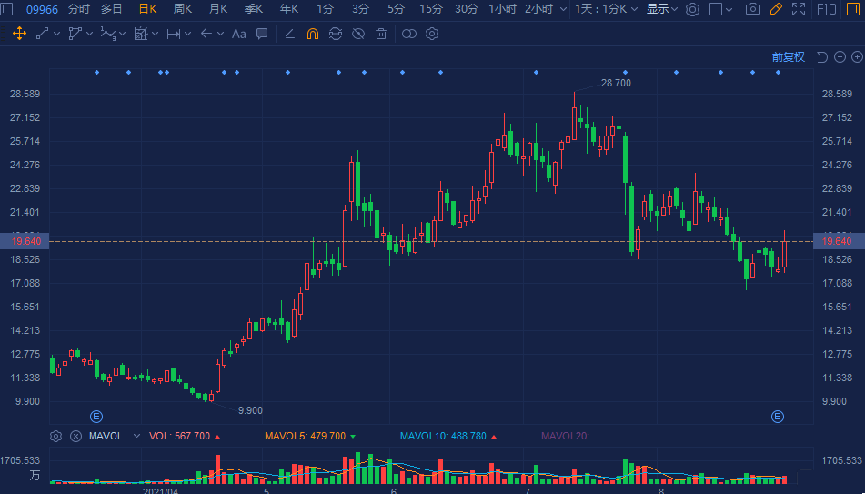The height and width of the screenshot is (494, 865).
Task: Zoom out the chart with the minus icon
Action: pyautogui.click(x=840, y=57)
